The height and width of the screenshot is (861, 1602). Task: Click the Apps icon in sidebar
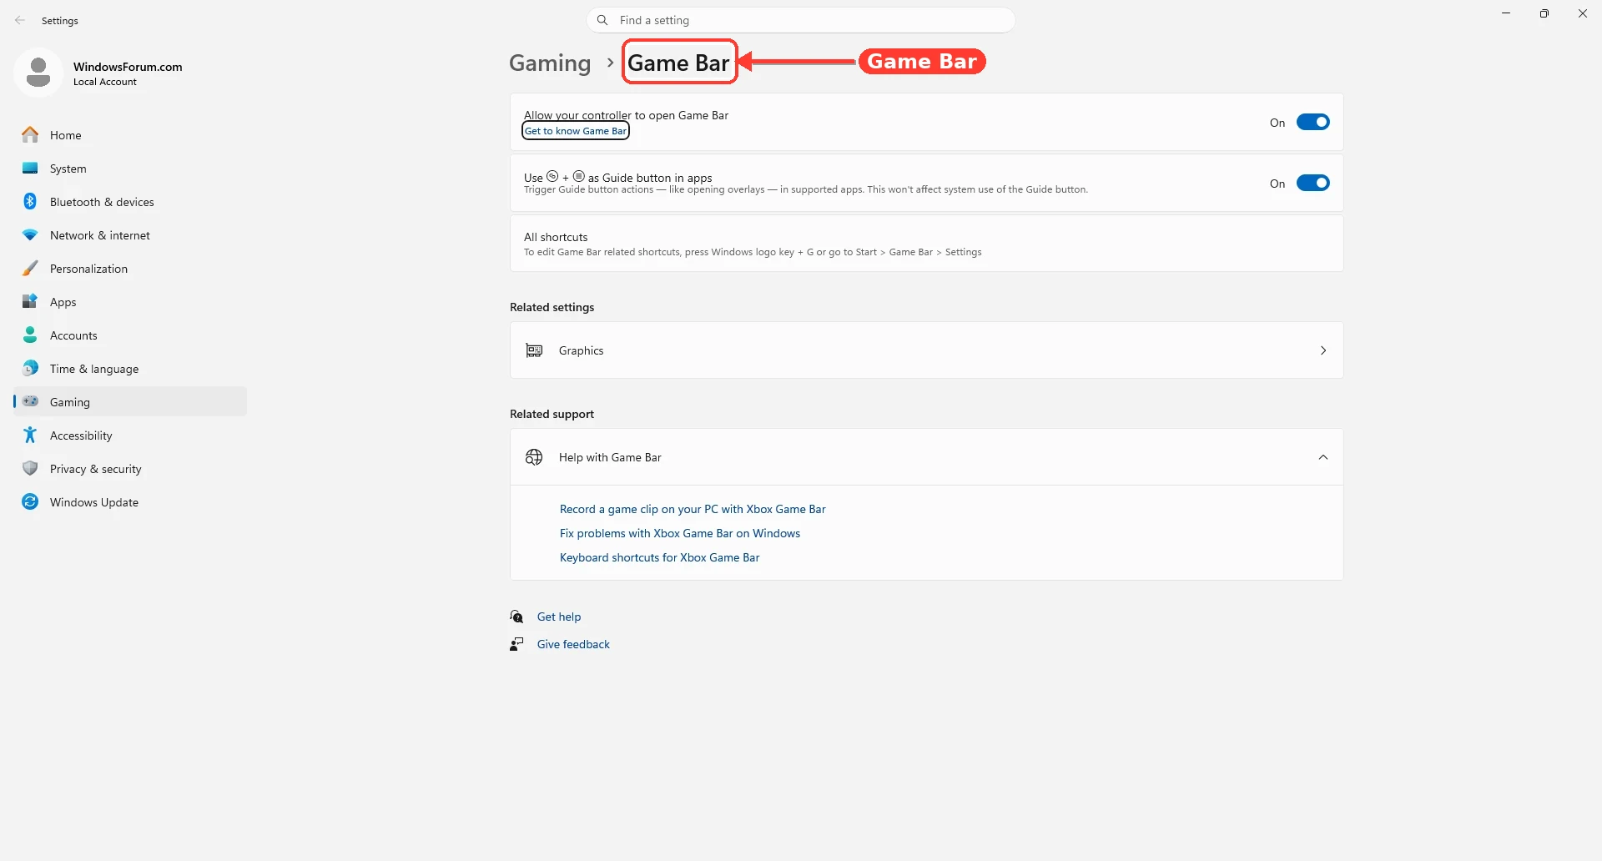(x=30, y=301)
